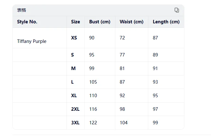Select the 3XL waist value 104

pyautogui.click(x=124, y=123)
